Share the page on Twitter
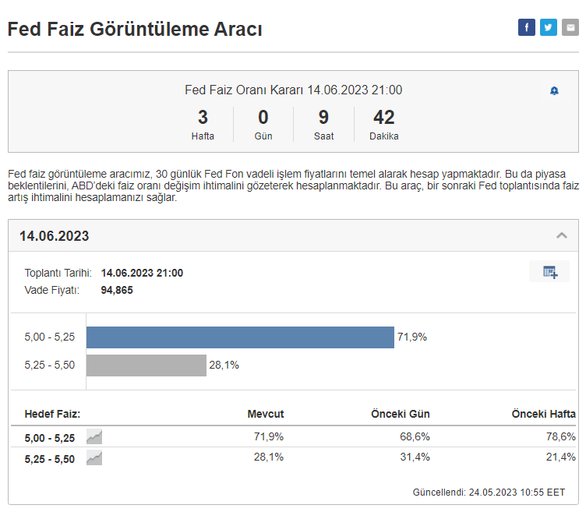The width and height of the screenshot is (586, 512). (549, 27)
